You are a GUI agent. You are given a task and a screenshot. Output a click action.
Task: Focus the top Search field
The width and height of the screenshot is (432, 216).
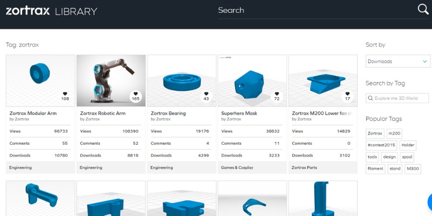click(x=313, y=10)
